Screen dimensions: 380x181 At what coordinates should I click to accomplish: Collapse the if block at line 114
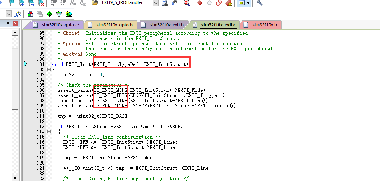point(49,132)
